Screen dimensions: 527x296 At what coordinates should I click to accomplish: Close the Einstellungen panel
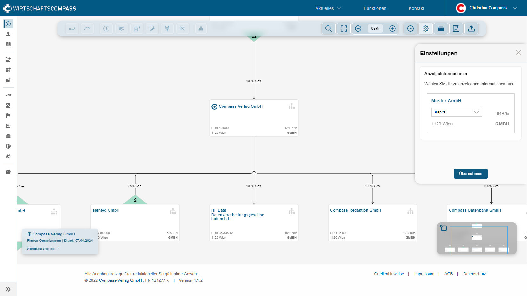click(518, 53)
